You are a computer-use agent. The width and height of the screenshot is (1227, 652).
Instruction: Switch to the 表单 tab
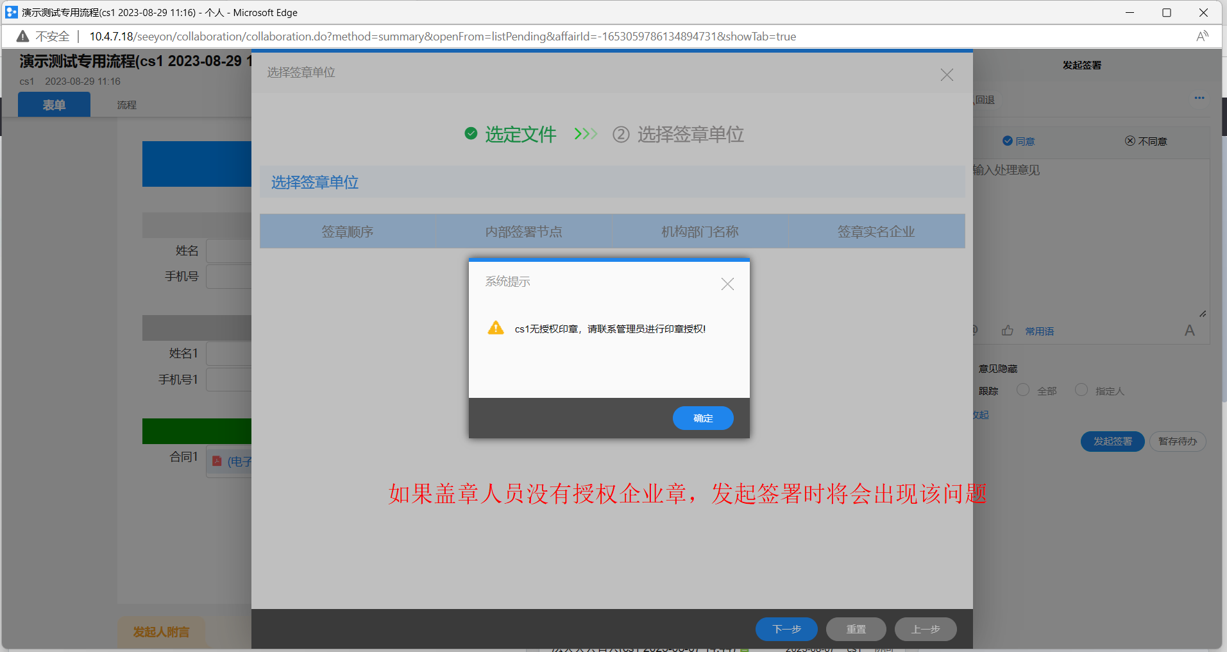[54, 105]
